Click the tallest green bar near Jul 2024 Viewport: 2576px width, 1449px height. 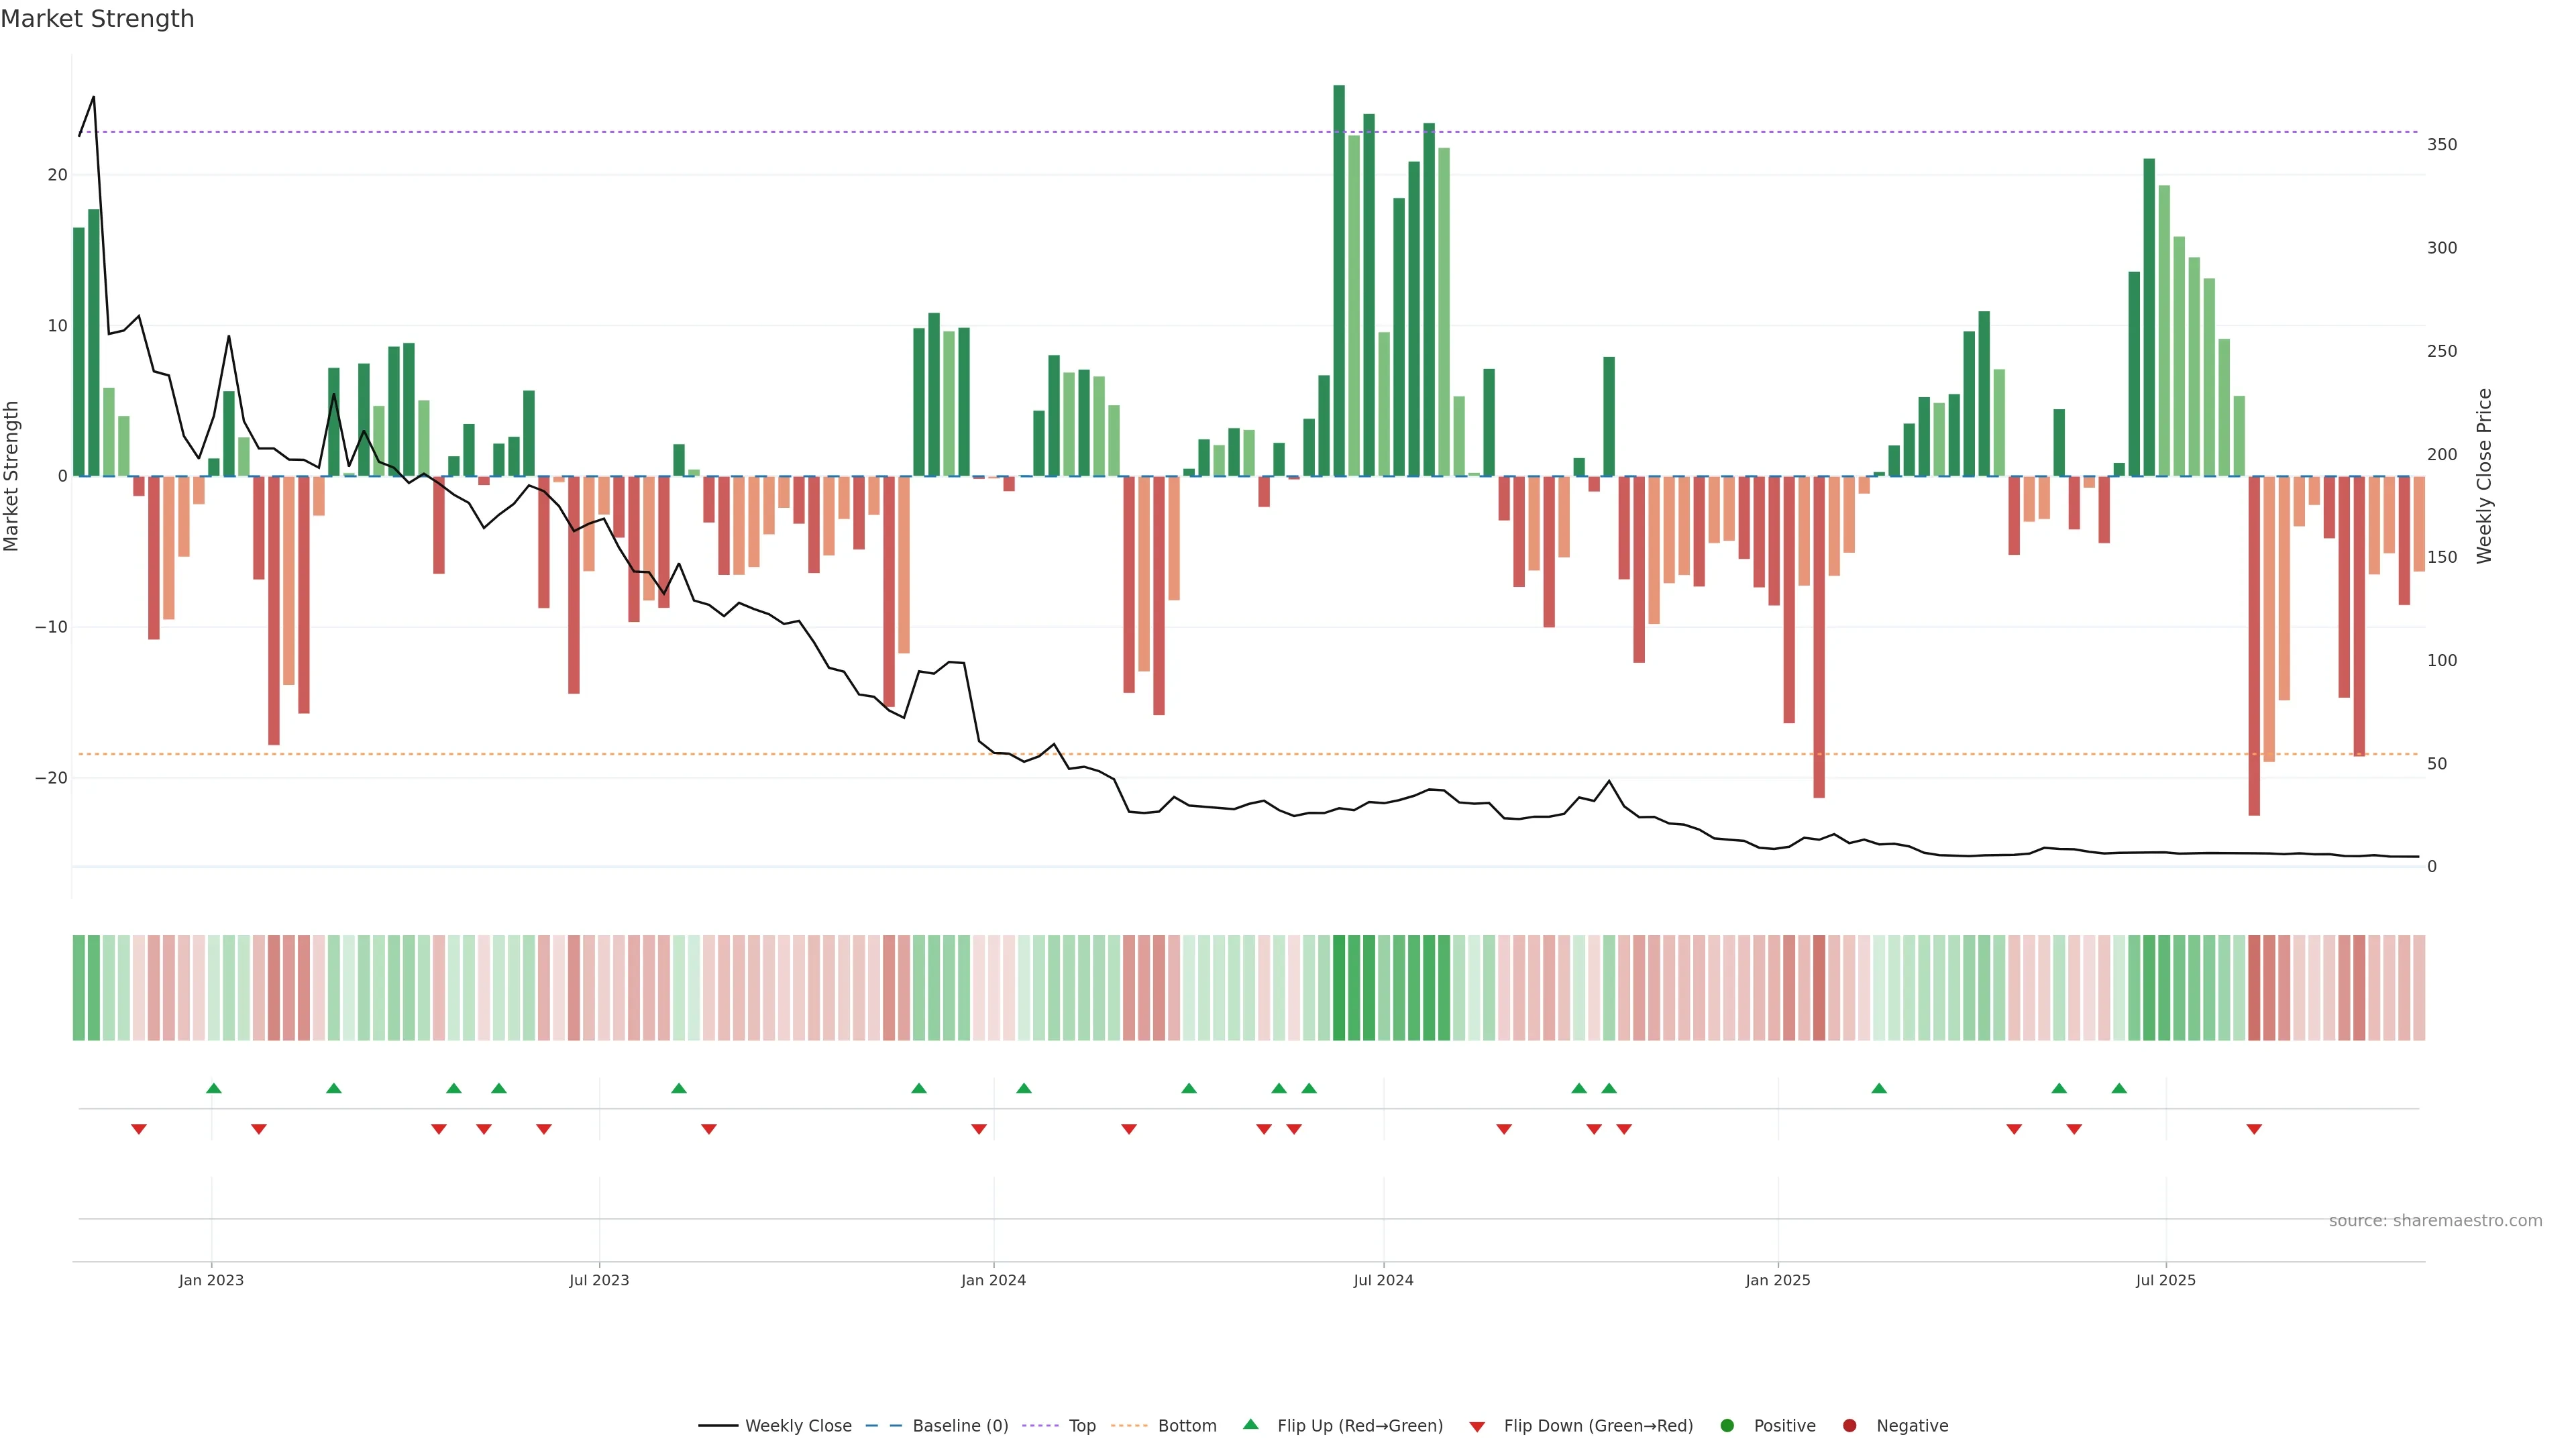click(1339, 280)
